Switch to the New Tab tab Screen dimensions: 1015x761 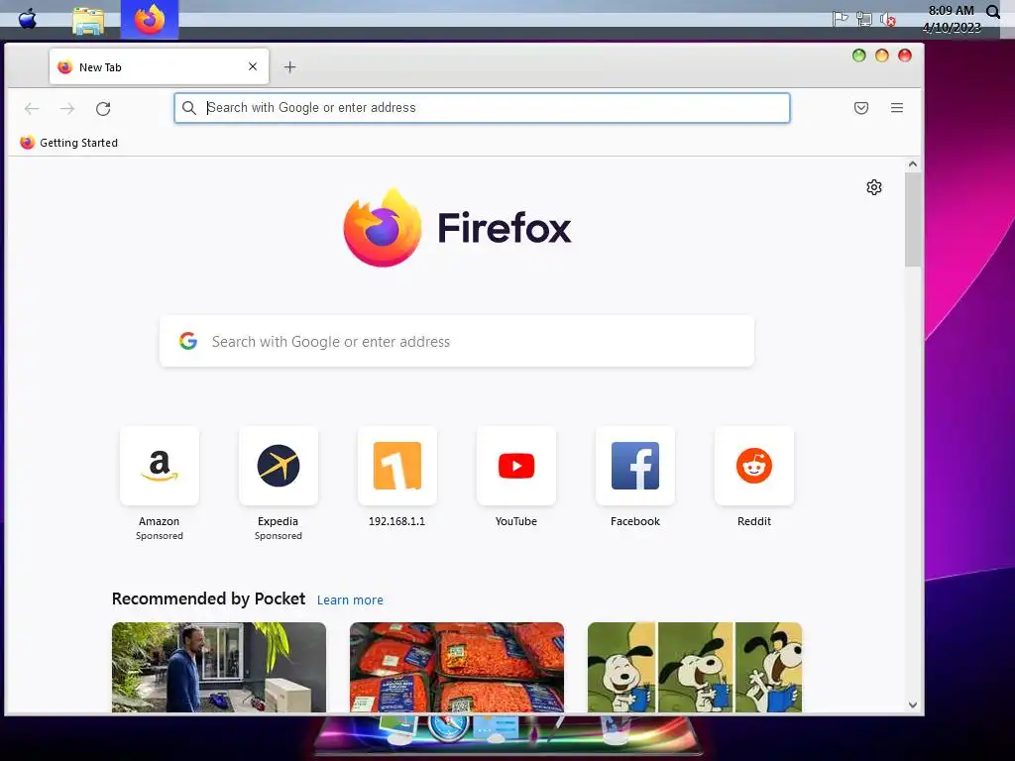tap(159, 66)
